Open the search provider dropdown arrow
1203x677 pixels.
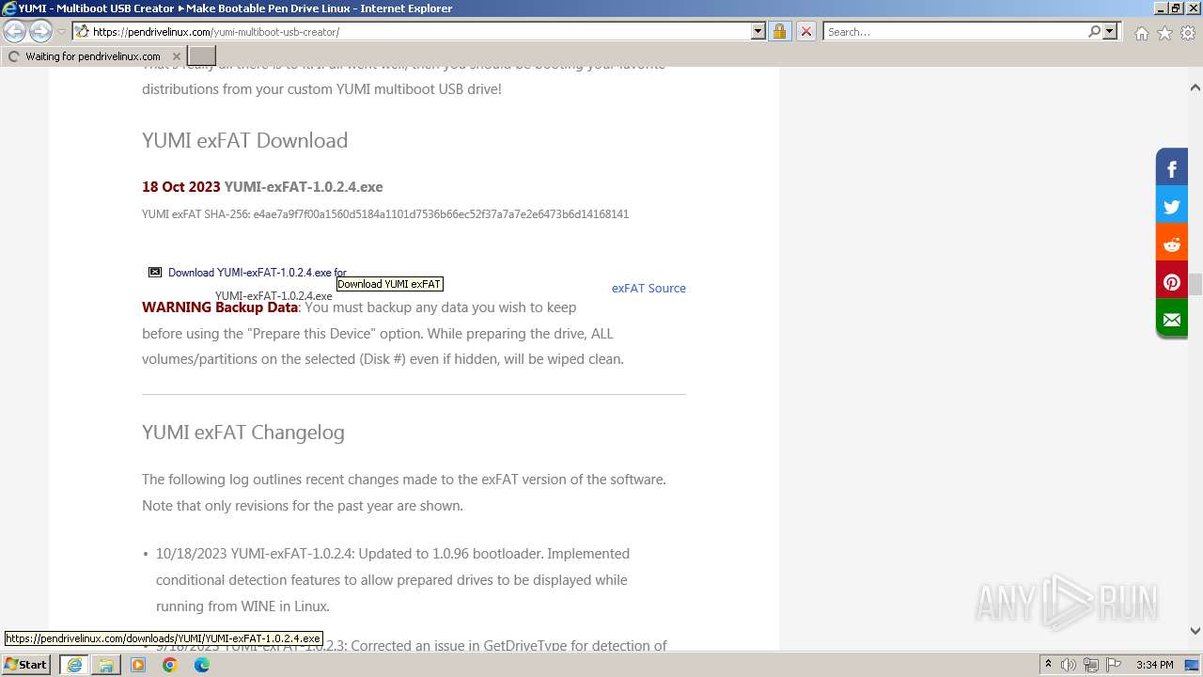1110,31
